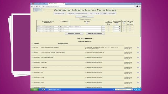168x94 pixels.
Task: Check the result row 36.821.11 Зерновые культуры
Action: [x=32, y=57]
